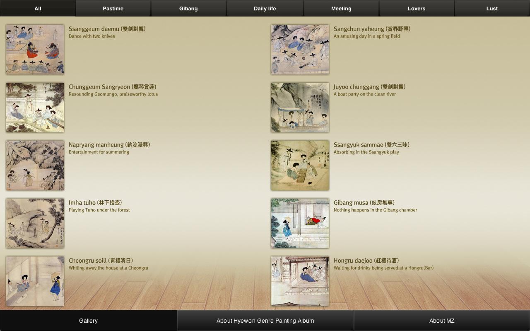The width and height of the screenshot is (530, 331).
Task: Open the Napryang manheung thumbnail
Action: point(35,165)
